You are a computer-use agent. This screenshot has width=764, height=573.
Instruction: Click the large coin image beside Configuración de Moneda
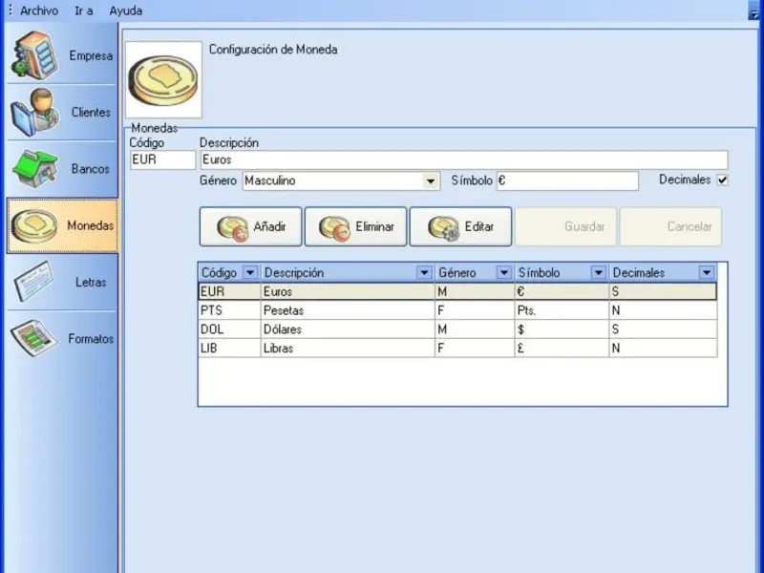tap(163, 80)
